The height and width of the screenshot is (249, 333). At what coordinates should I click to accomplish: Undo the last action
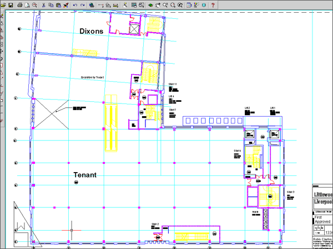click(x=75, y=5)
